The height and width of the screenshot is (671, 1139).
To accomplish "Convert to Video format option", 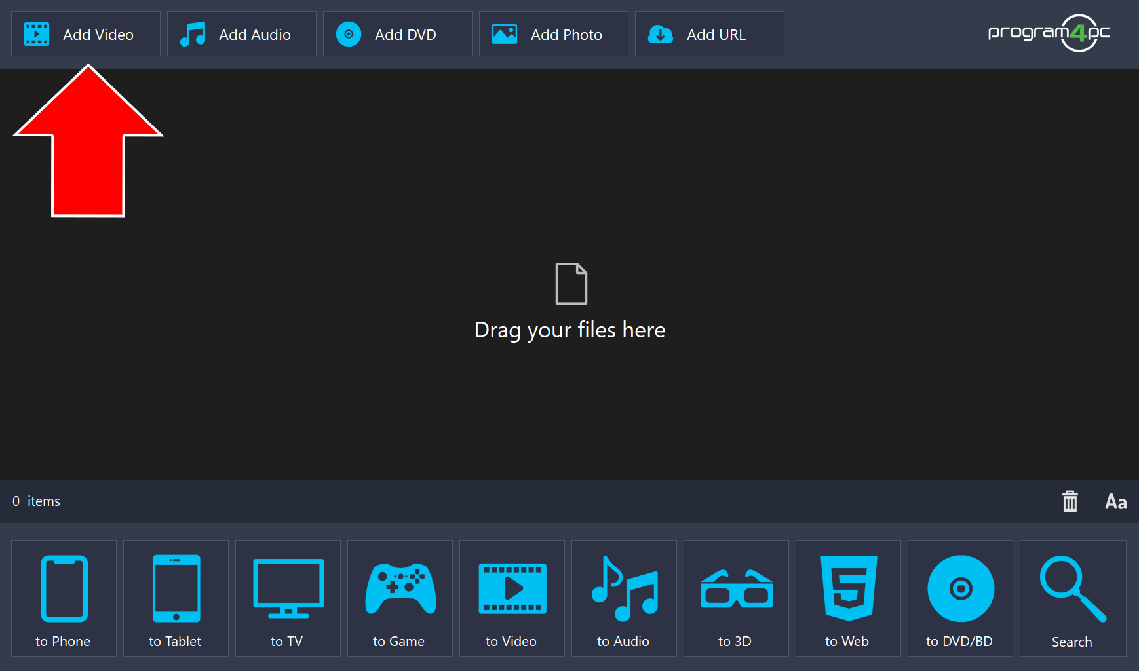I will (512, 598).
